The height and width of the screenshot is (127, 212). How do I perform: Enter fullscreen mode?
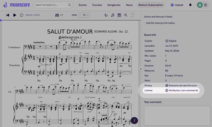click(x=132, y=15)
